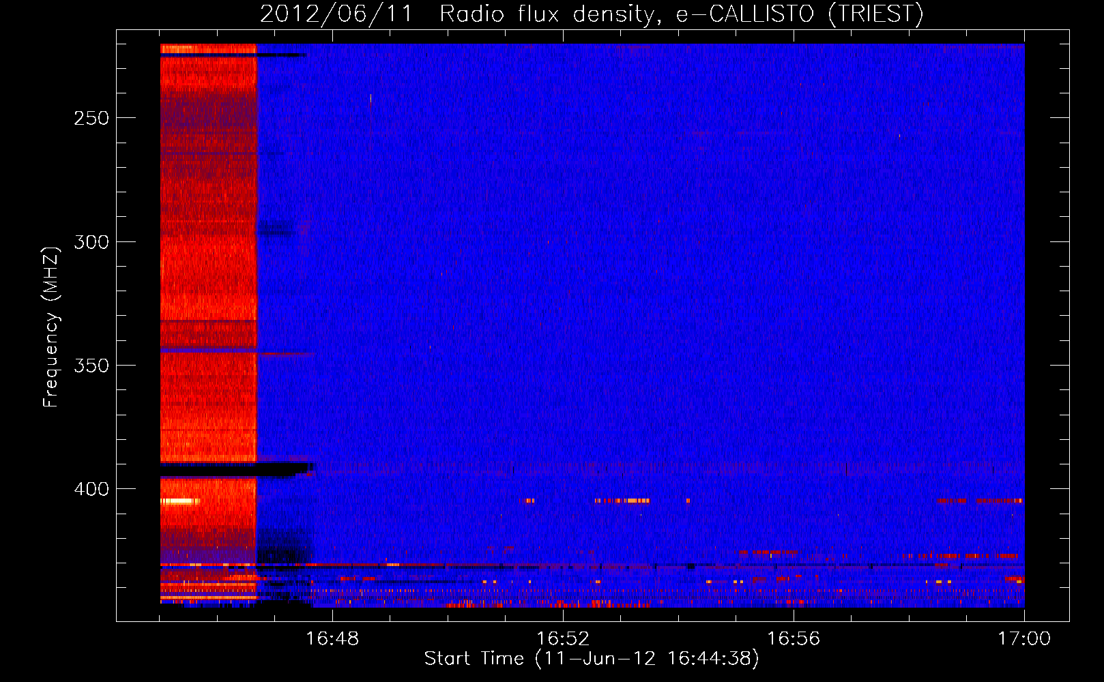Click the 'Frequency (MHZ)' y-axis label

50,327
